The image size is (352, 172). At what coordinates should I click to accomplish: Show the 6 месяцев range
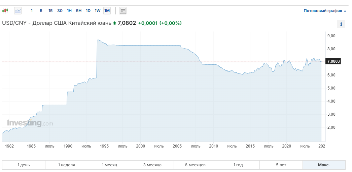(x=195, y=165)
